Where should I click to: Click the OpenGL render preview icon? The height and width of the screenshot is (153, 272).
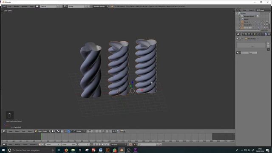[122, 131]
